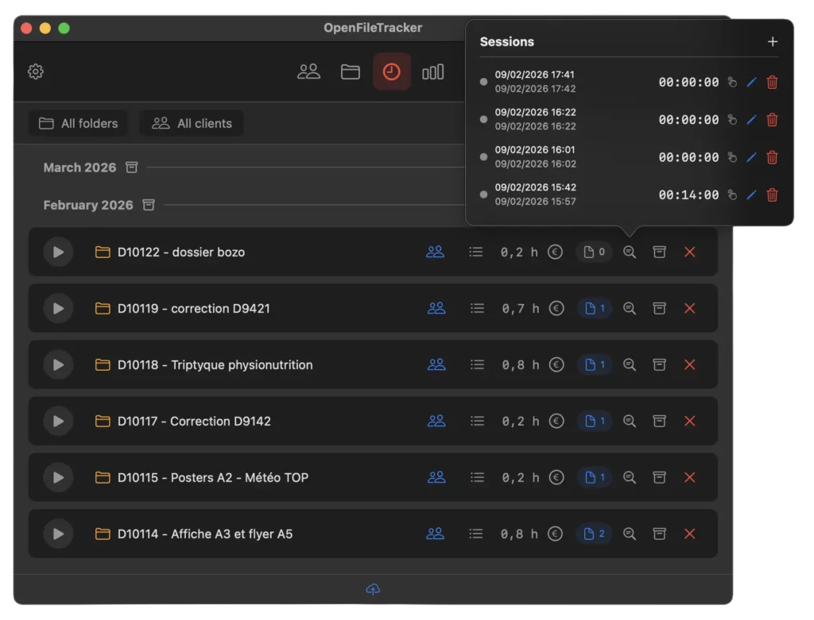Screen dimensions: 814x620
Task: Start timer for D10118 Triptyque physionutrition
Action: pos(58,364)
